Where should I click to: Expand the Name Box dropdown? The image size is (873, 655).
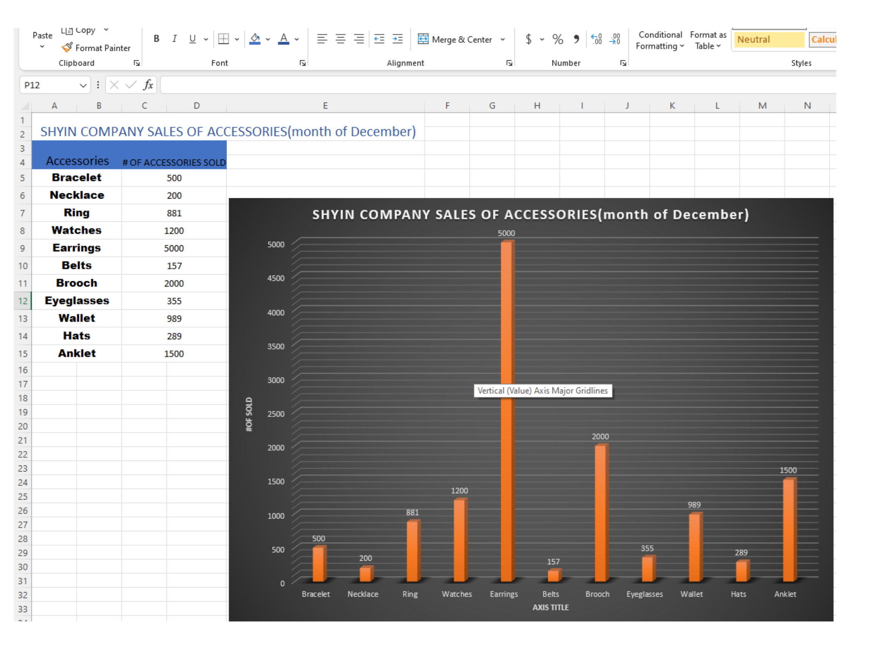tap(83, 85)
